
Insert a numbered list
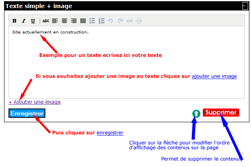(x=102, y=21)
